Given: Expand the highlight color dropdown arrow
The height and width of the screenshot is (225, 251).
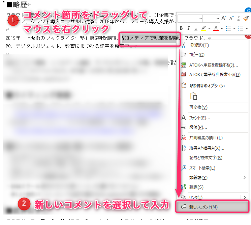Looking at the screenshot, I should pos(209,28).
